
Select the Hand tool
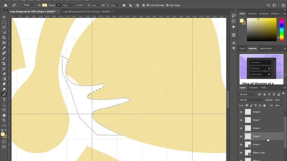[x=4, y=115]
